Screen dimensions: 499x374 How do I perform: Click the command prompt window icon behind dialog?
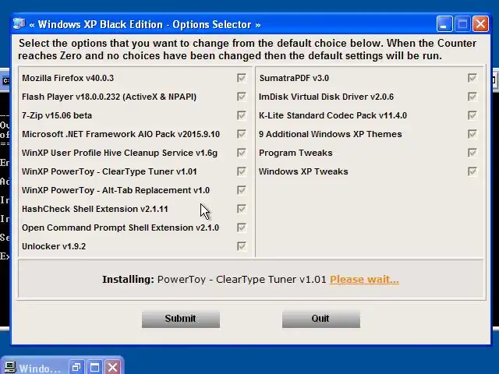click(x=5, y=81)
